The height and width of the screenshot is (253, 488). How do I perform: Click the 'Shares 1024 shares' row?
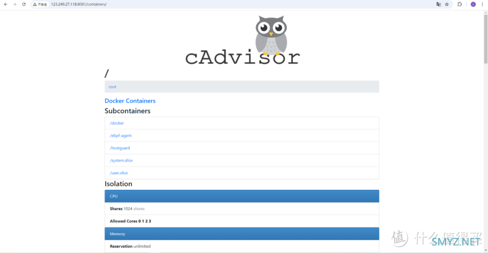point(242,208)
